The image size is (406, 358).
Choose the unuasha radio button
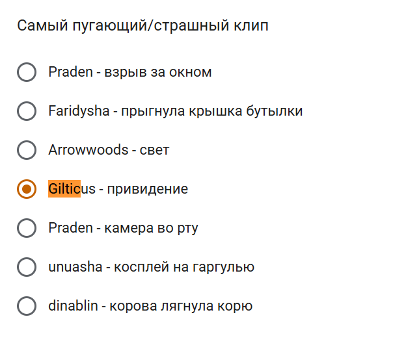point(27,267)
